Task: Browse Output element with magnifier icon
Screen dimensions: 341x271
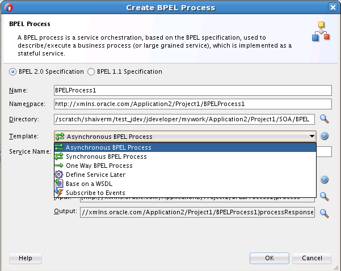Action: [324, 213]
